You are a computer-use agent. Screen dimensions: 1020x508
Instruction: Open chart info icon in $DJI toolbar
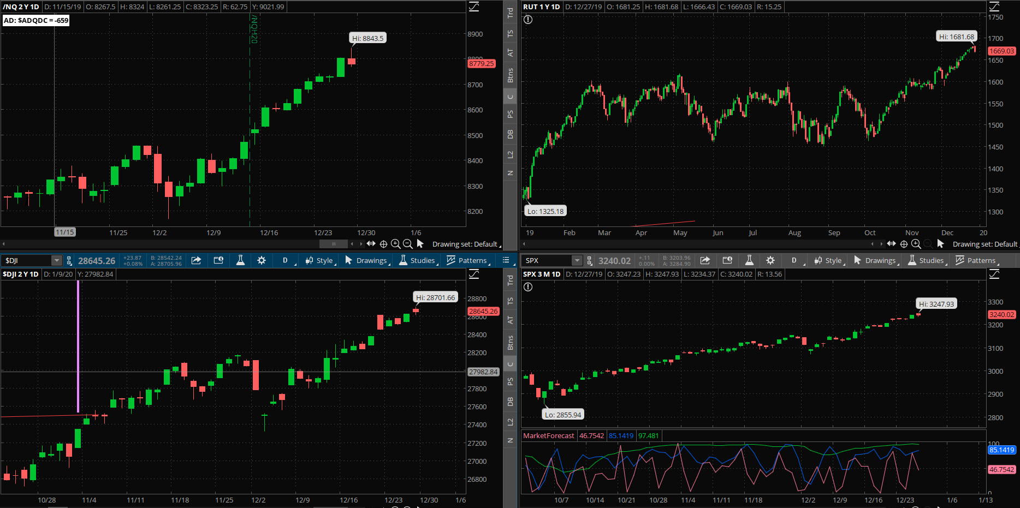click(x=218, y=260)
